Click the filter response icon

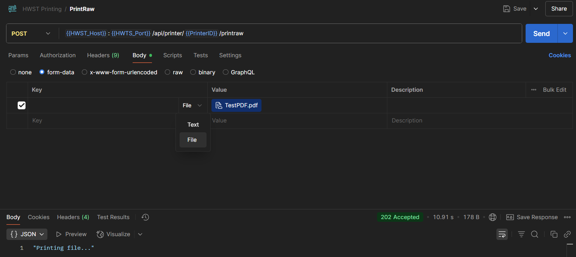[521, 234]
